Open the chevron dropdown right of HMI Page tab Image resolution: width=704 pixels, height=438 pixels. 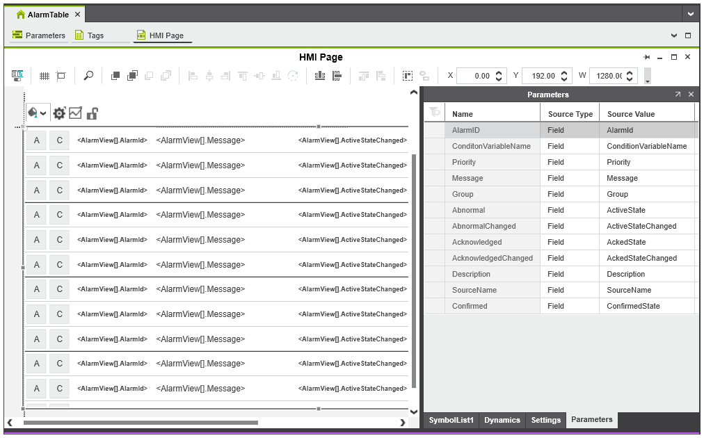pos(673,35)
